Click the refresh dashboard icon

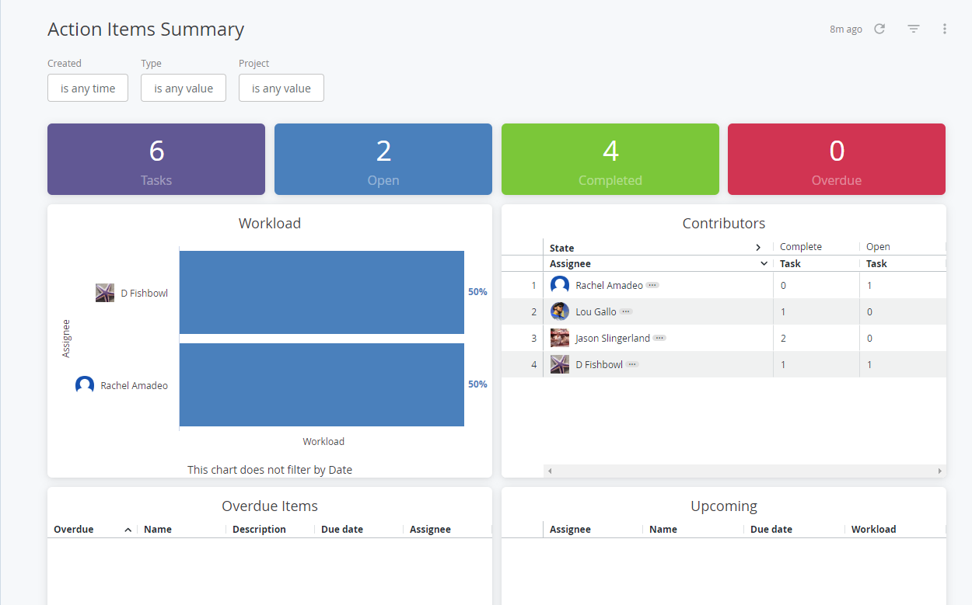[879, 29]
